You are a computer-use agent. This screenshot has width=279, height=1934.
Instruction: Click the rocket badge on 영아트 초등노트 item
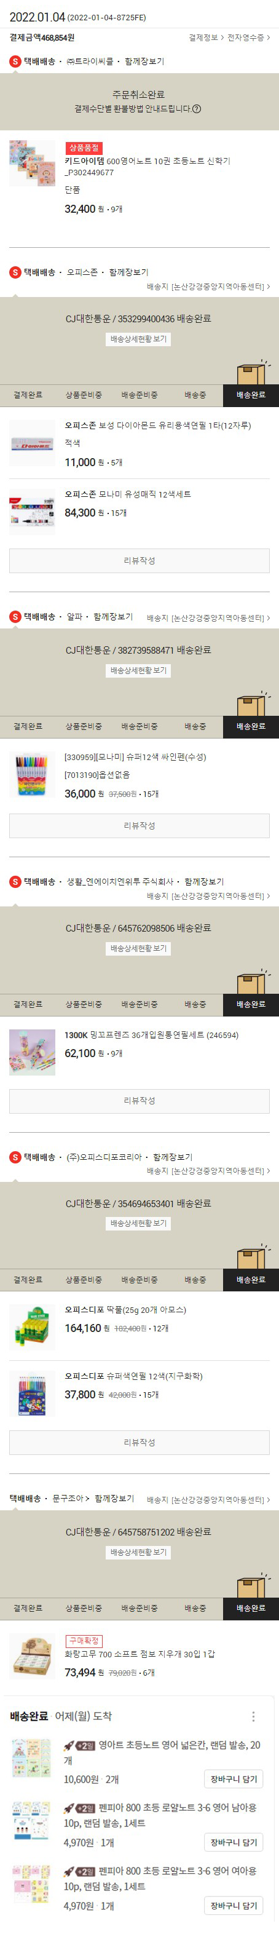click(x=79, y=1746)
